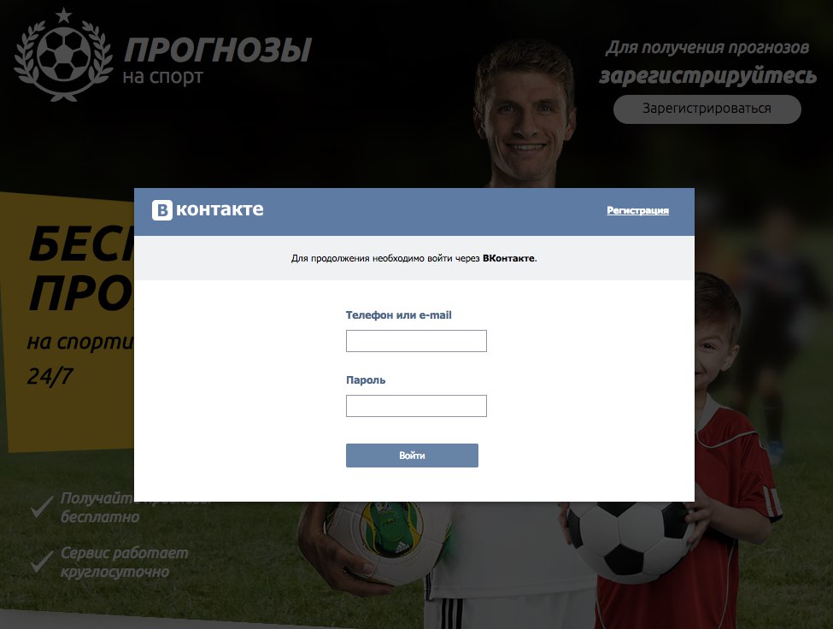Click the 'контакте' wordmark in header
833x629 pixels.
[x=220, y=209]
